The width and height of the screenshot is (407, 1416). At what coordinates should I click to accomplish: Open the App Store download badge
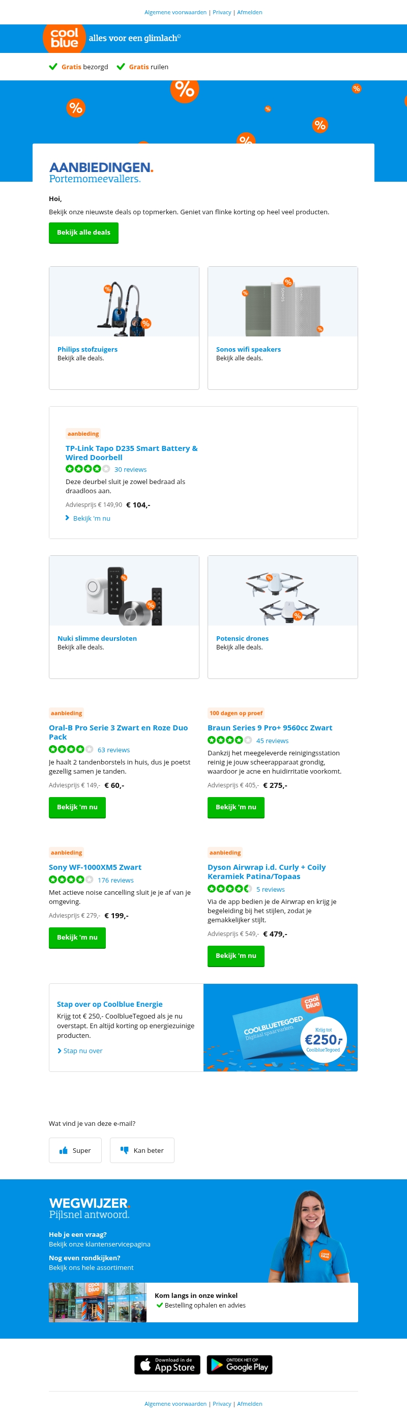[x=167, y=1364]
